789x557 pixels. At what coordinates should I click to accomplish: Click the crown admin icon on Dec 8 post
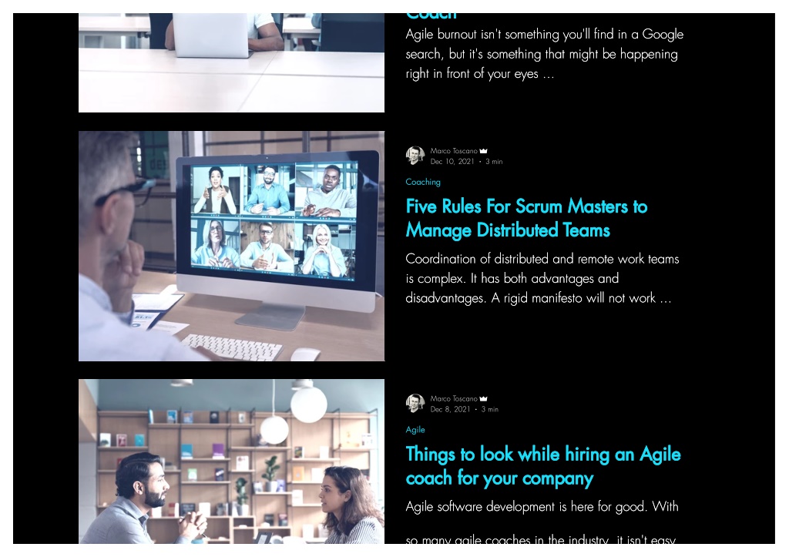click(484, 399)
